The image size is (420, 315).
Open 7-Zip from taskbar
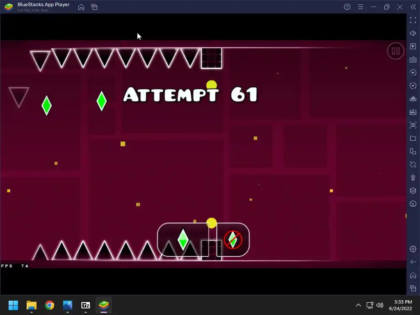pyautogui.click(x=86, y=305)
